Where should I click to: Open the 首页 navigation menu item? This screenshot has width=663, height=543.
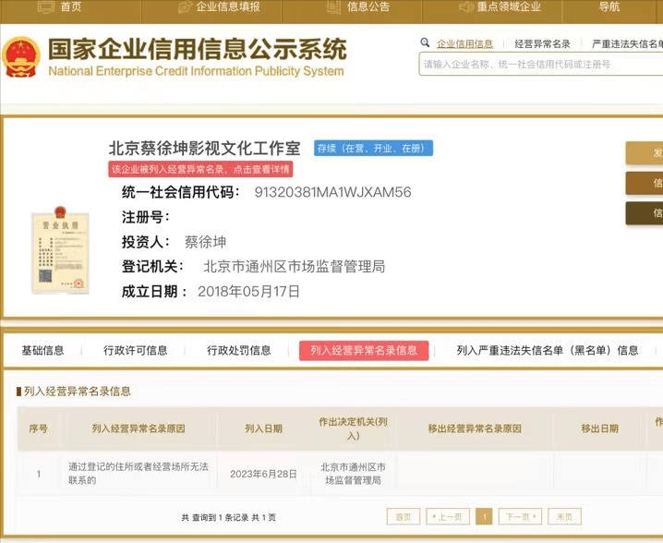70,6
